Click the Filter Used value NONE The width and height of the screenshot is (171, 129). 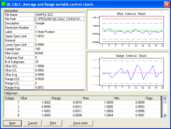pyautogui.click(x=59, y=53)
